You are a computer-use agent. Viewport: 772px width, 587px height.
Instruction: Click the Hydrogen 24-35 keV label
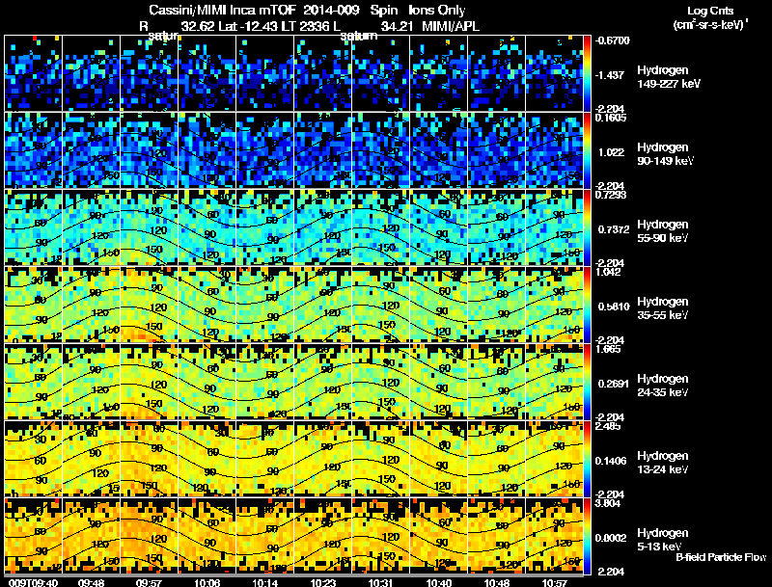coord(663,386)
